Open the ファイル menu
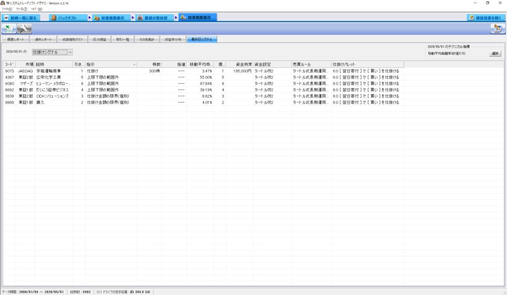This screenshot has width=507, height=295. [x=7, y=9]
